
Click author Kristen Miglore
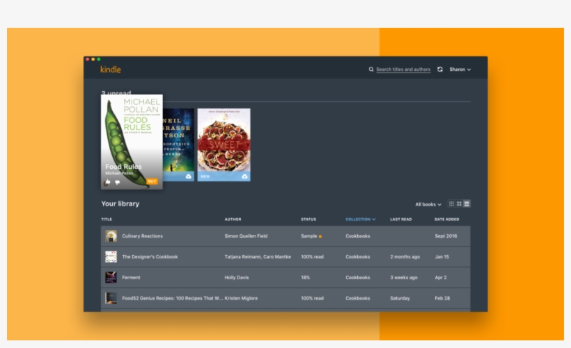[x=241, y=298]
